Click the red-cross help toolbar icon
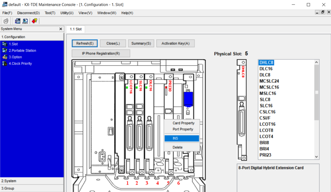This screenshot has height=192, width=331. [34, 21]
